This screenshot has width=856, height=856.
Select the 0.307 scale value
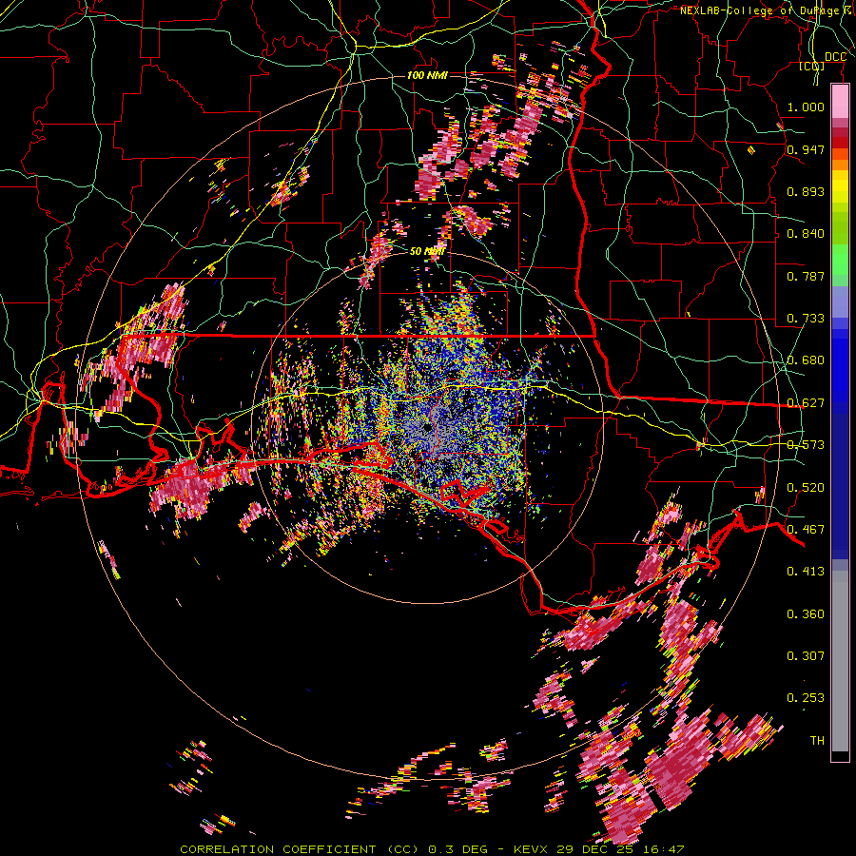pos(806,655)
